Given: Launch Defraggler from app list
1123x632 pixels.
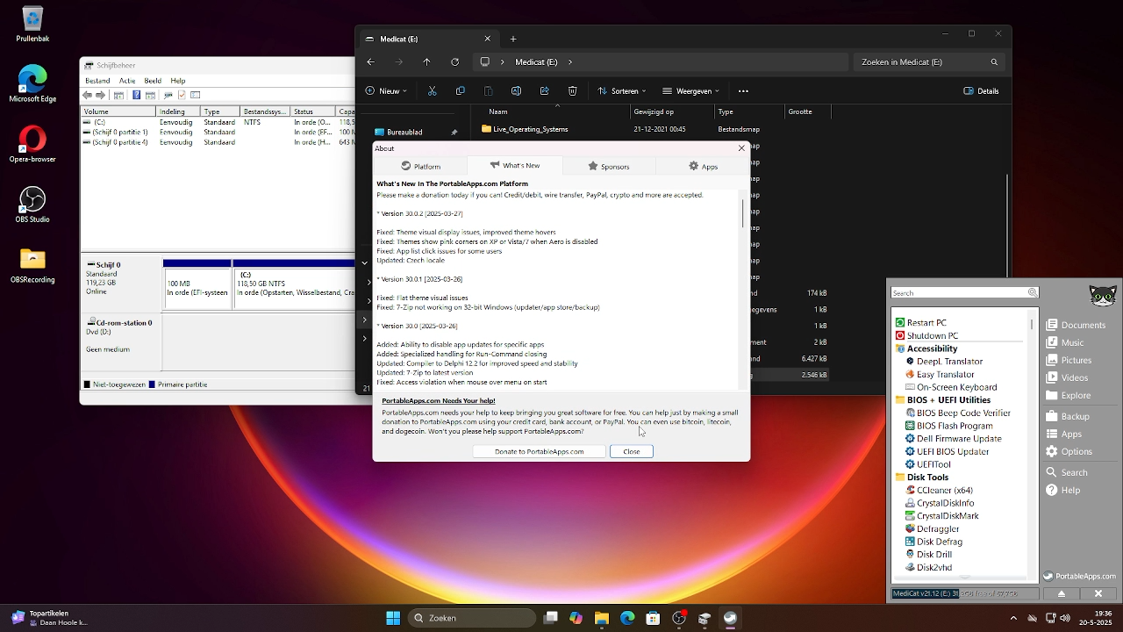Looking at the screenshot, I should tap(932, 528).
